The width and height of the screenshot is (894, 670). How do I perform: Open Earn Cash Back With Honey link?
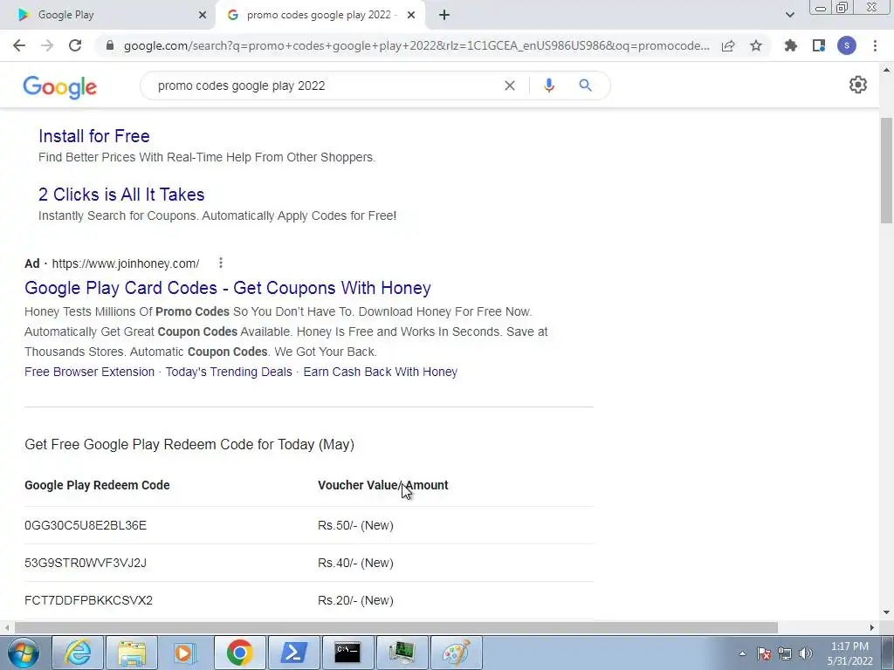point(381,372)
